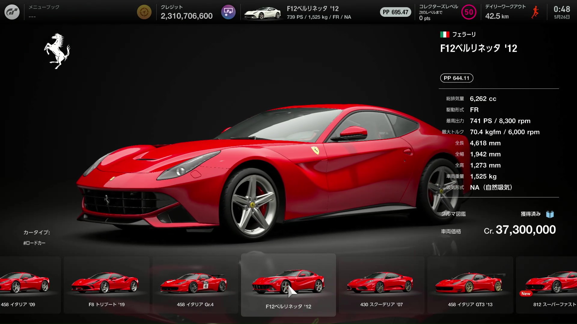The image size is (577, 324).
Task: Select the F12ベルリネッタ '12 thumbnail
Action: point(288,285)
